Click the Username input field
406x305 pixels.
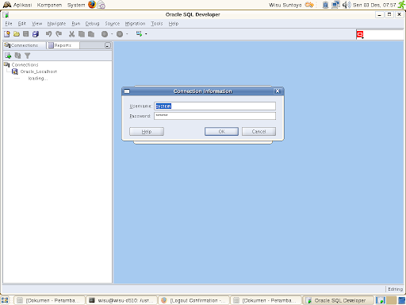pyautogui.click(x=215, y=106)
